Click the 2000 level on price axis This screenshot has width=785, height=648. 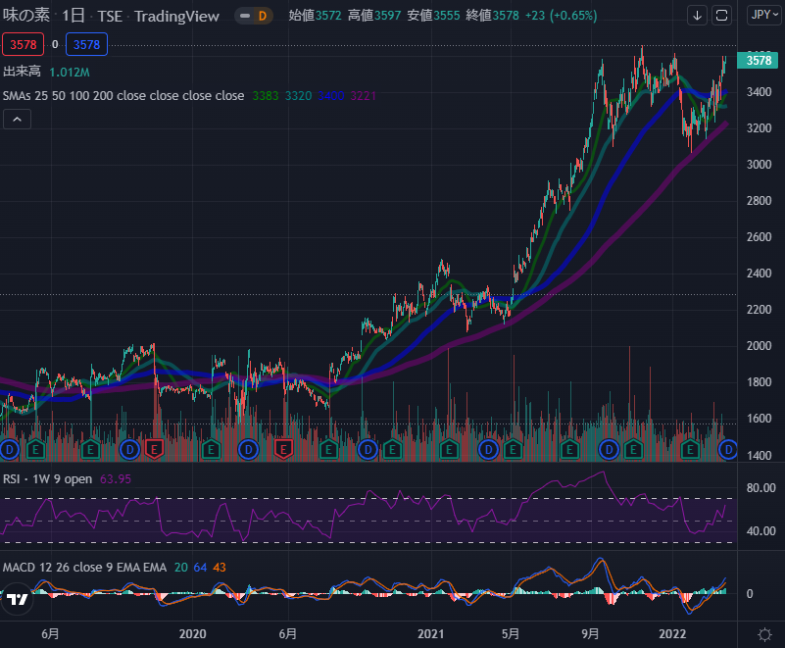click(x=759, y=345)
